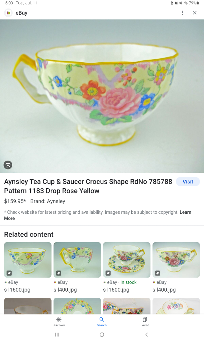Viewport: 204px width, 341px height.
Task: Tap the product tag icon on first thumbnail
Action: (9, 273)
